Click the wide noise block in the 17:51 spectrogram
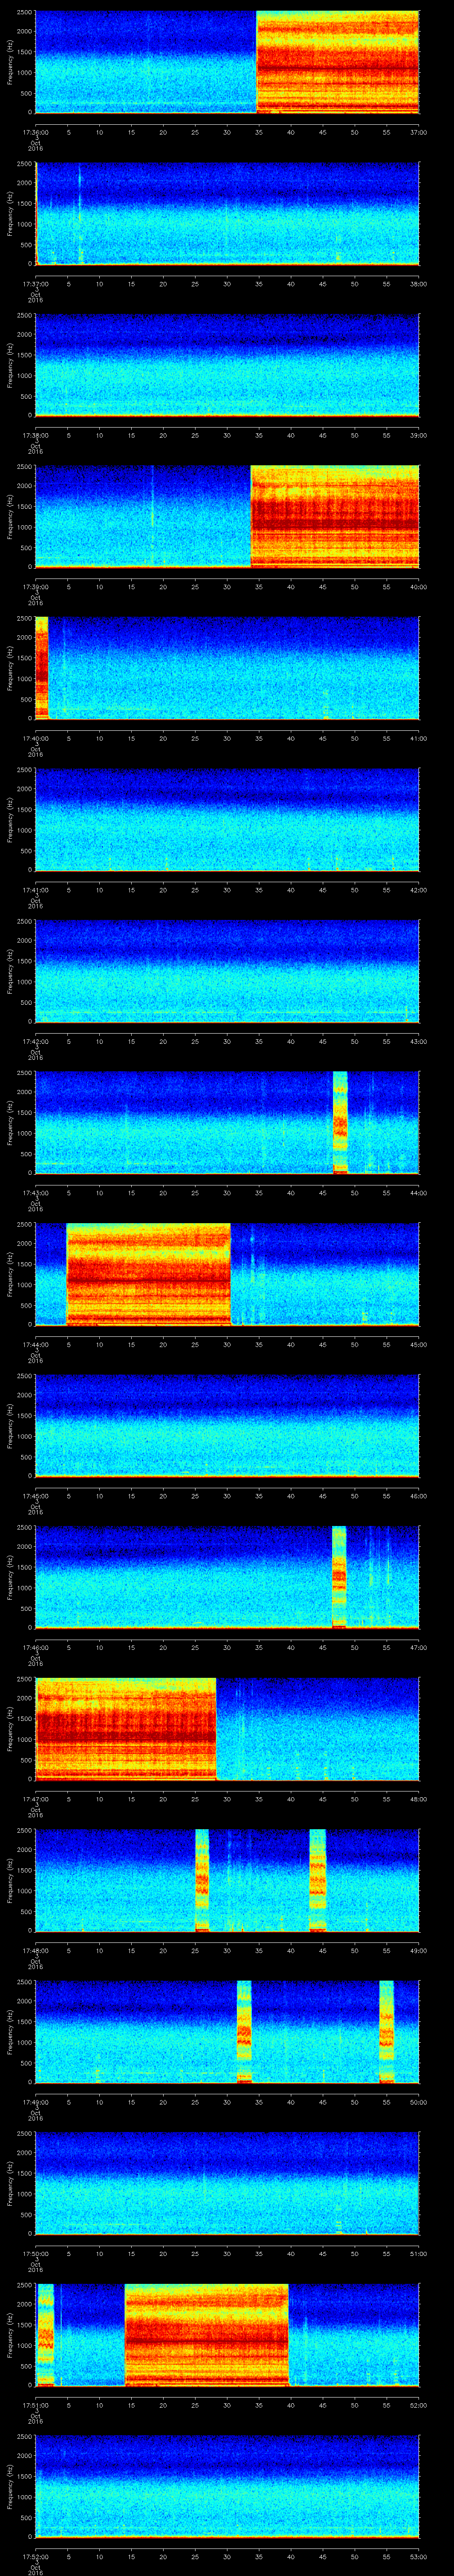454x2576 pixels. pyautogui.click(x=207, y=2335)
